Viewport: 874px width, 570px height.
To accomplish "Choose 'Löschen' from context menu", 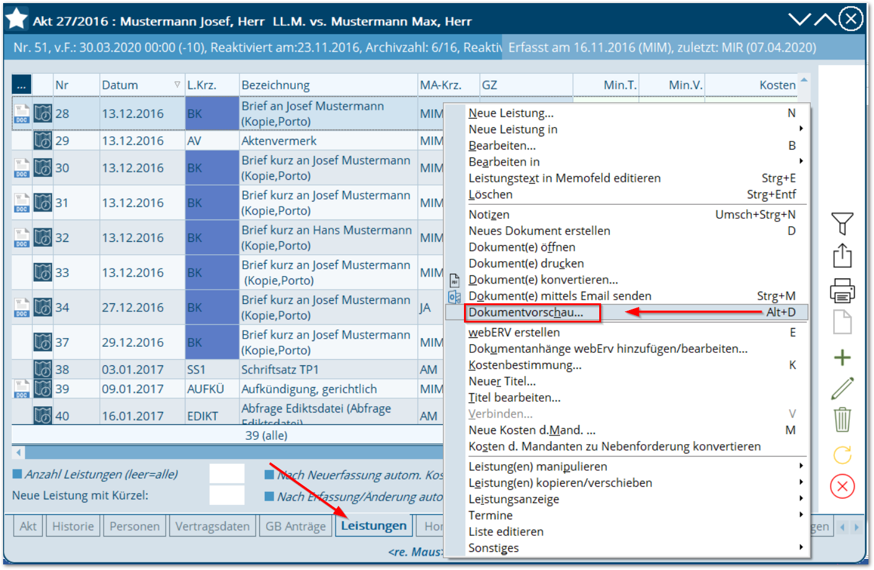I will coord(627,194).
